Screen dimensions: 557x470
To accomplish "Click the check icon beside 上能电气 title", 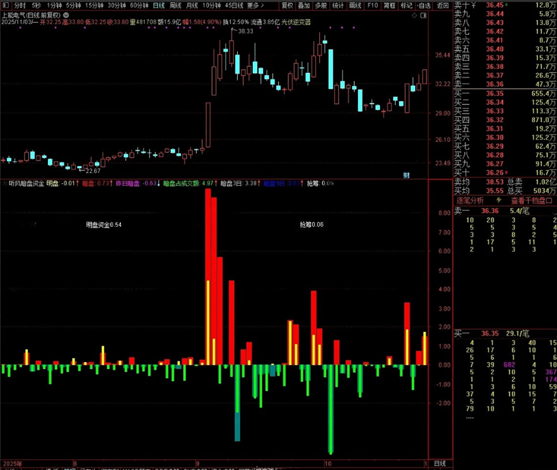I will point(66,15).
